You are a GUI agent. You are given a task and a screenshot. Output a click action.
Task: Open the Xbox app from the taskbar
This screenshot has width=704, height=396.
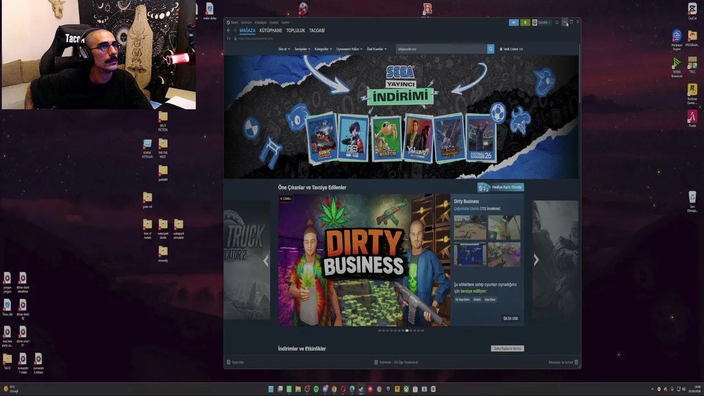point(406,389)
